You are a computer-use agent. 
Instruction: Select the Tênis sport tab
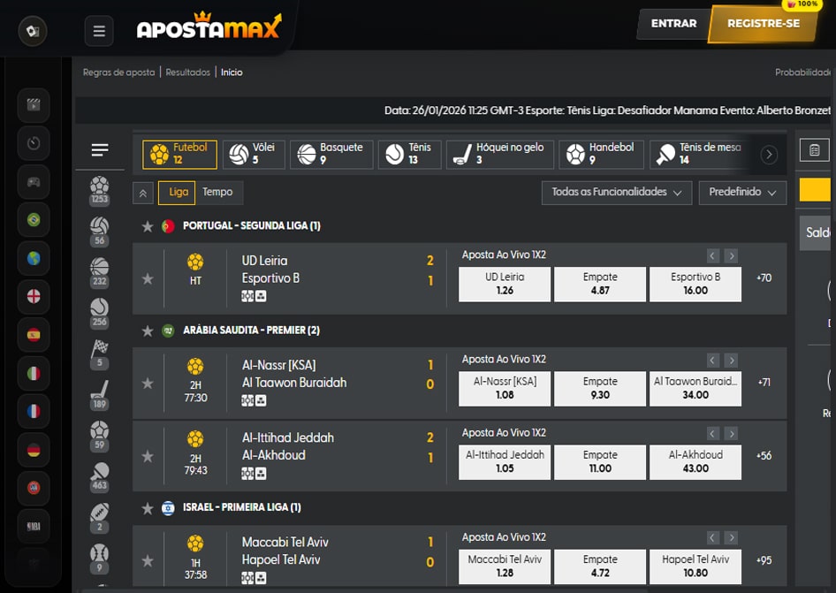coord(409,154)
